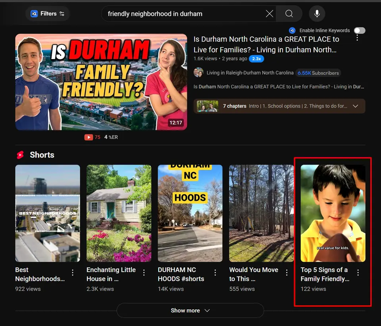This screenshot has height=326, width=381.
Task: Start voice search with microphone icon
Action: click(317, 13)
